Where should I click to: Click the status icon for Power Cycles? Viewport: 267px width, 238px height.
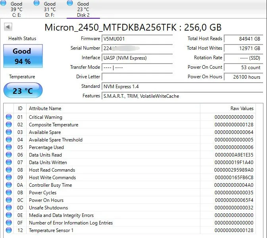[x=9, y=192]
